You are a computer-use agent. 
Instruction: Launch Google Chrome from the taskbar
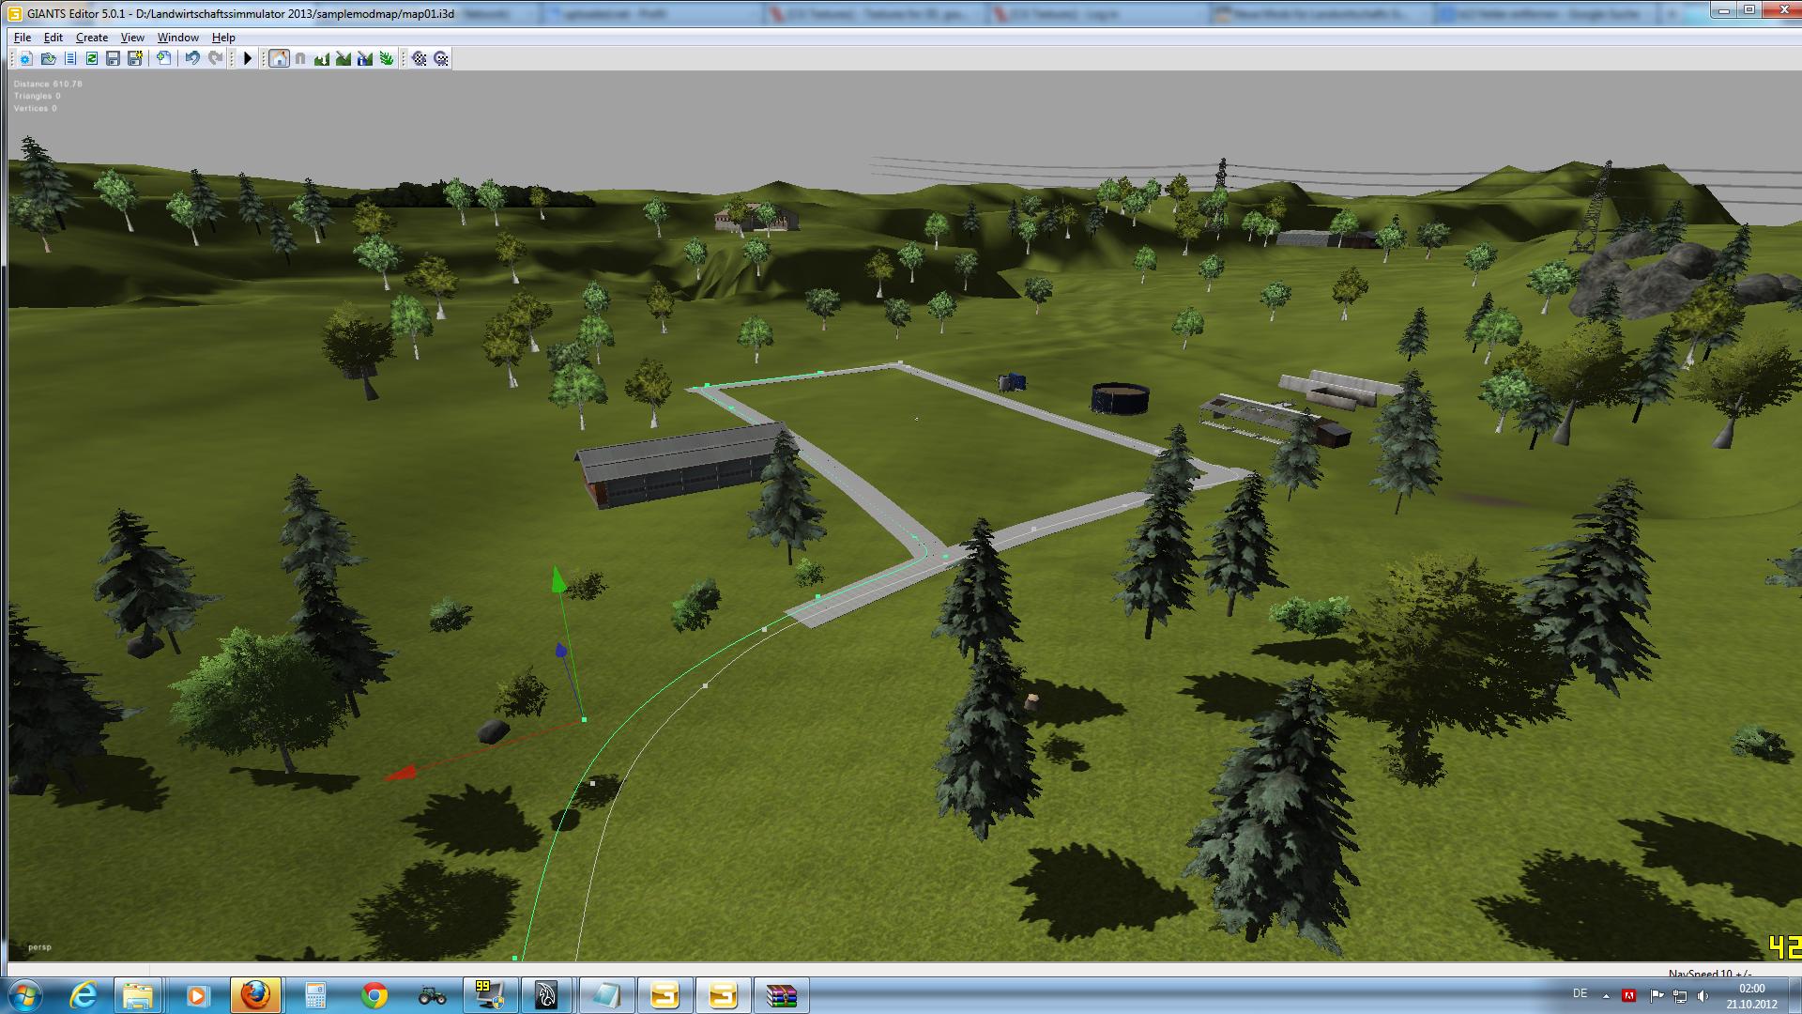pos(374,995)
